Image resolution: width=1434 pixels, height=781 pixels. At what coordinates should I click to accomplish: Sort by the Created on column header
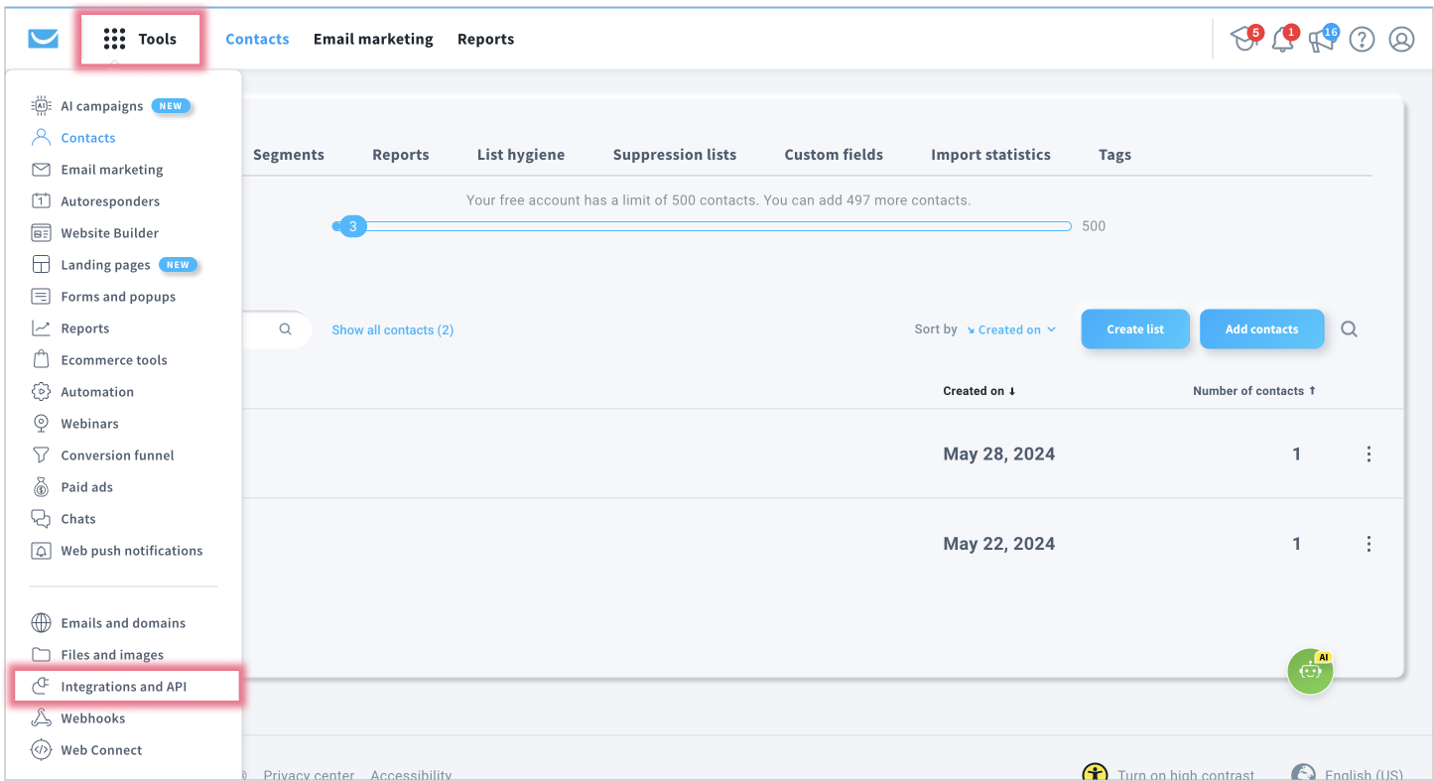pos(979,391)
